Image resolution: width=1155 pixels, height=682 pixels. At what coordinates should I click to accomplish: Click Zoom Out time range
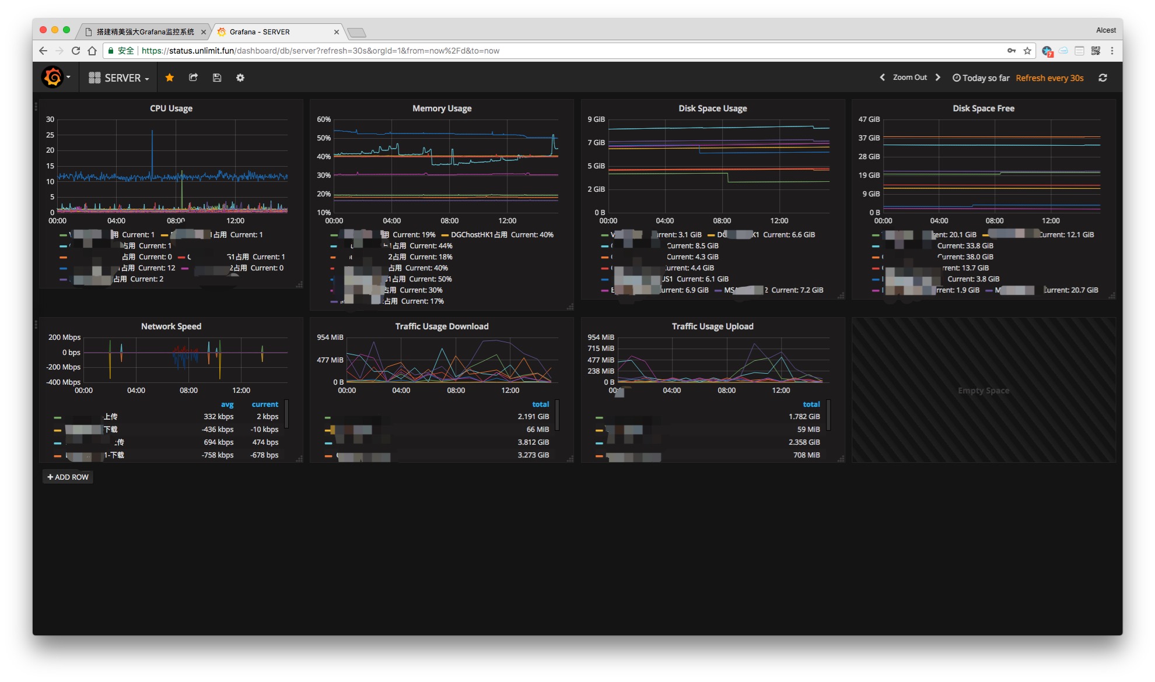click(909, 78)
